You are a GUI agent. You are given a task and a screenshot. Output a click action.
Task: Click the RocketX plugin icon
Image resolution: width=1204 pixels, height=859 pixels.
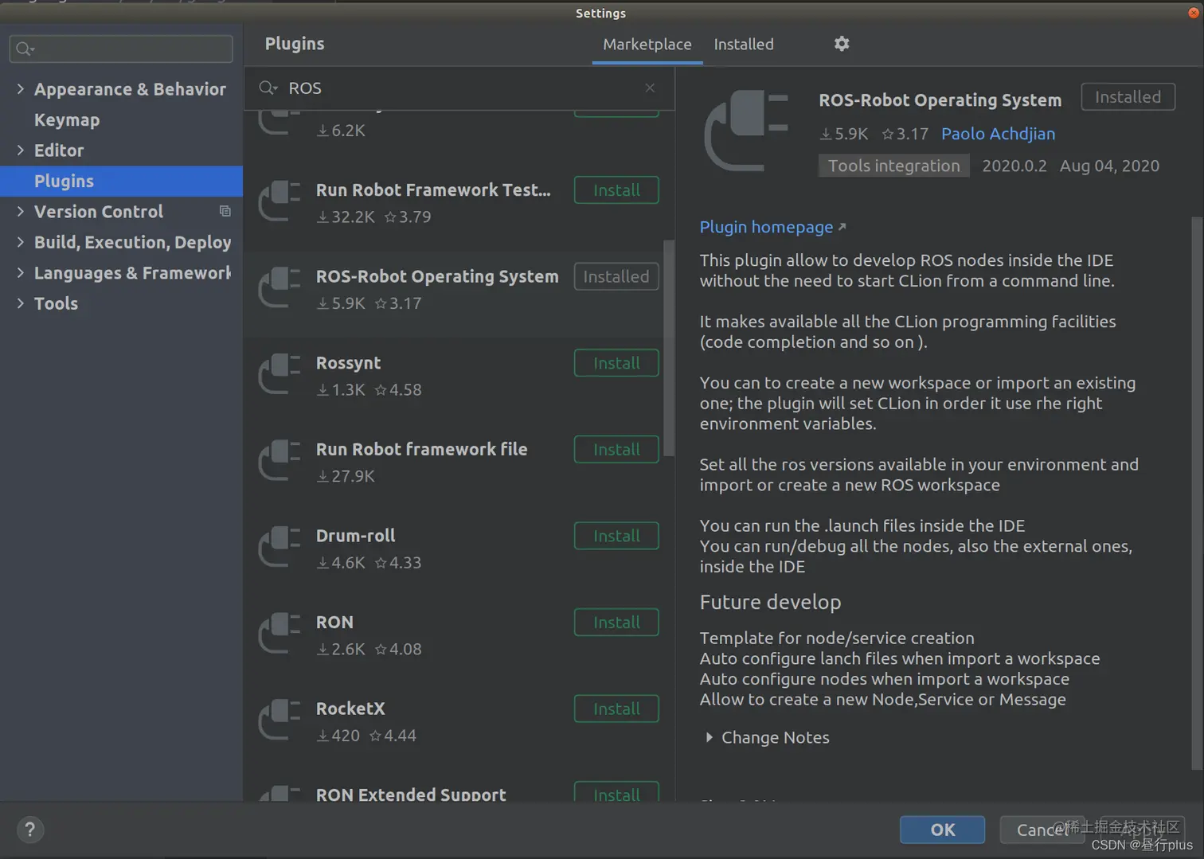279,720
